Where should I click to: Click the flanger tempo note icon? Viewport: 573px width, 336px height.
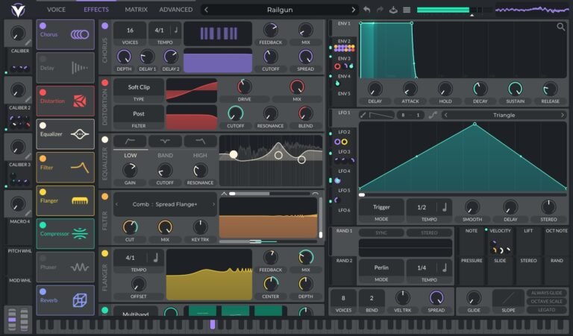pyautogui.click(x=156, y=258)
